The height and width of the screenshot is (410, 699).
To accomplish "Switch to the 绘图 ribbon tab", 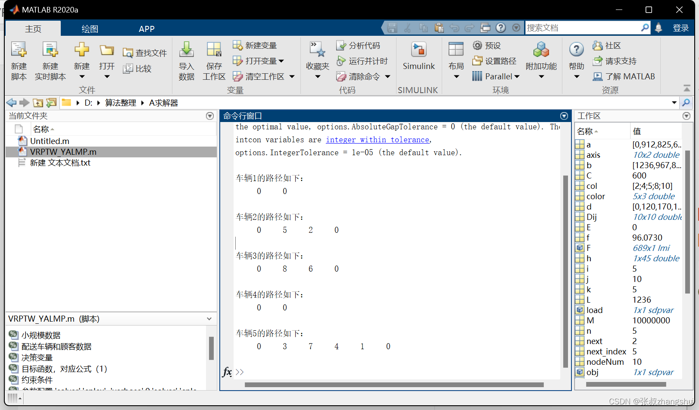I will click(89, 28).
